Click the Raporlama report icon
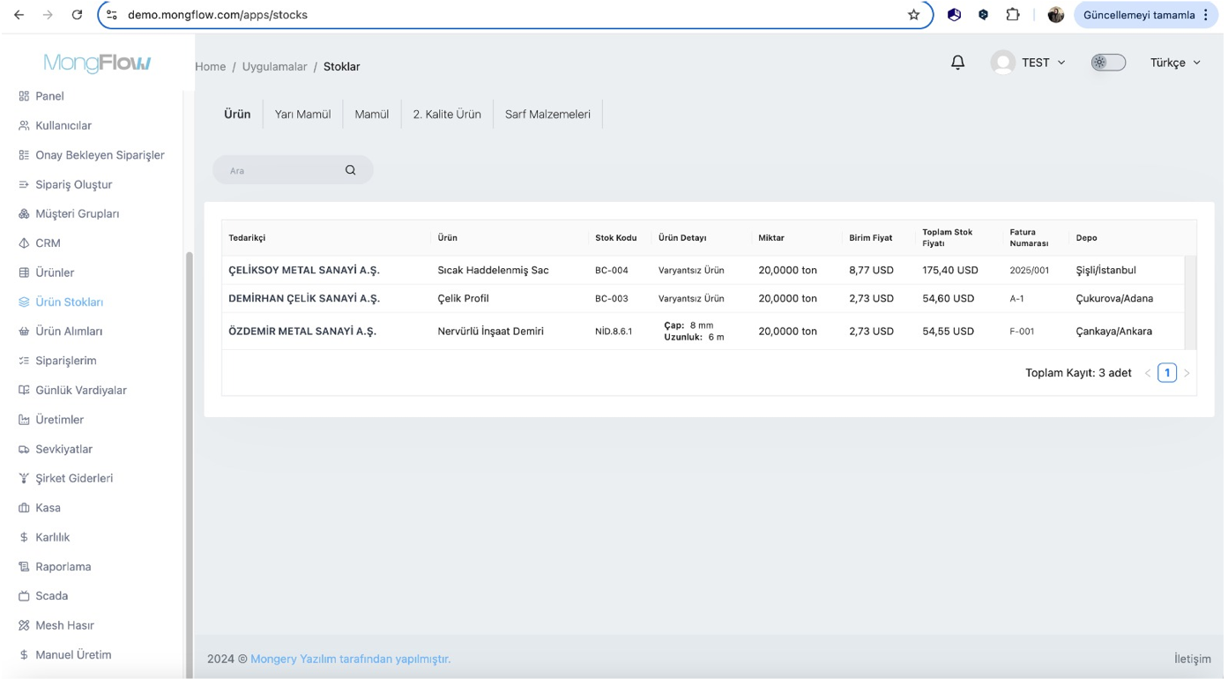1228x679 pixels. coord(24,566)
